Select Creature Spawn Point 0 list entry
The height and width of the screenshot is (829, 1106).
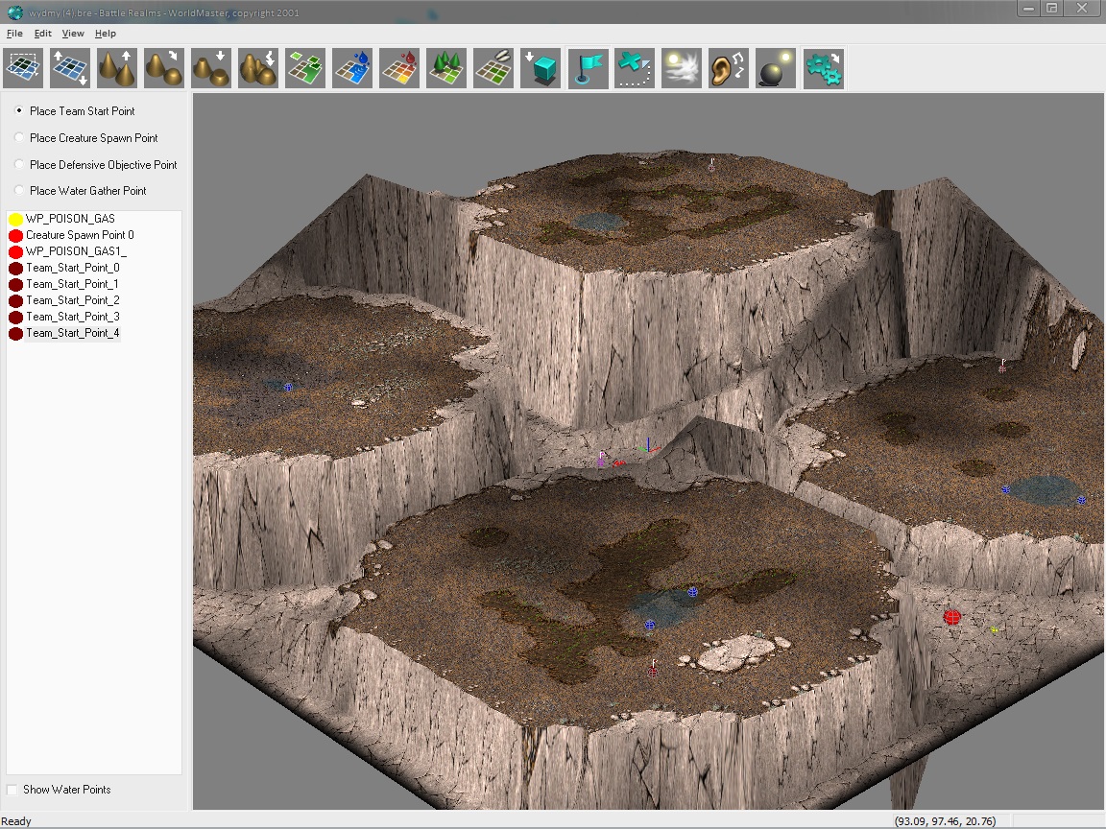(80, 235)
